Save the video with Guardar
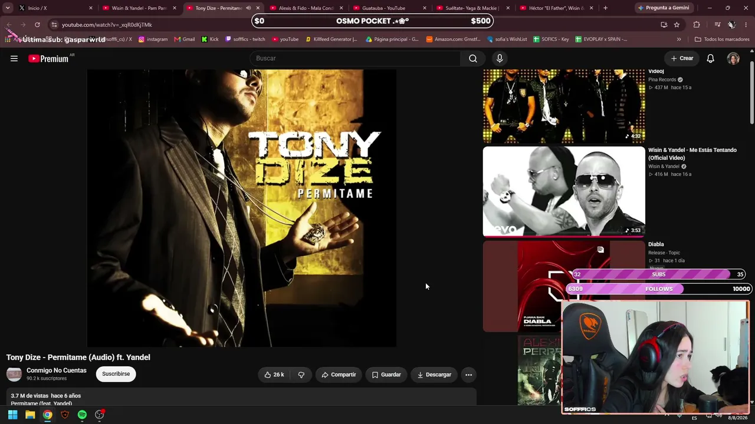The height and width of the screenshot is (424, 755). point(386,375)
